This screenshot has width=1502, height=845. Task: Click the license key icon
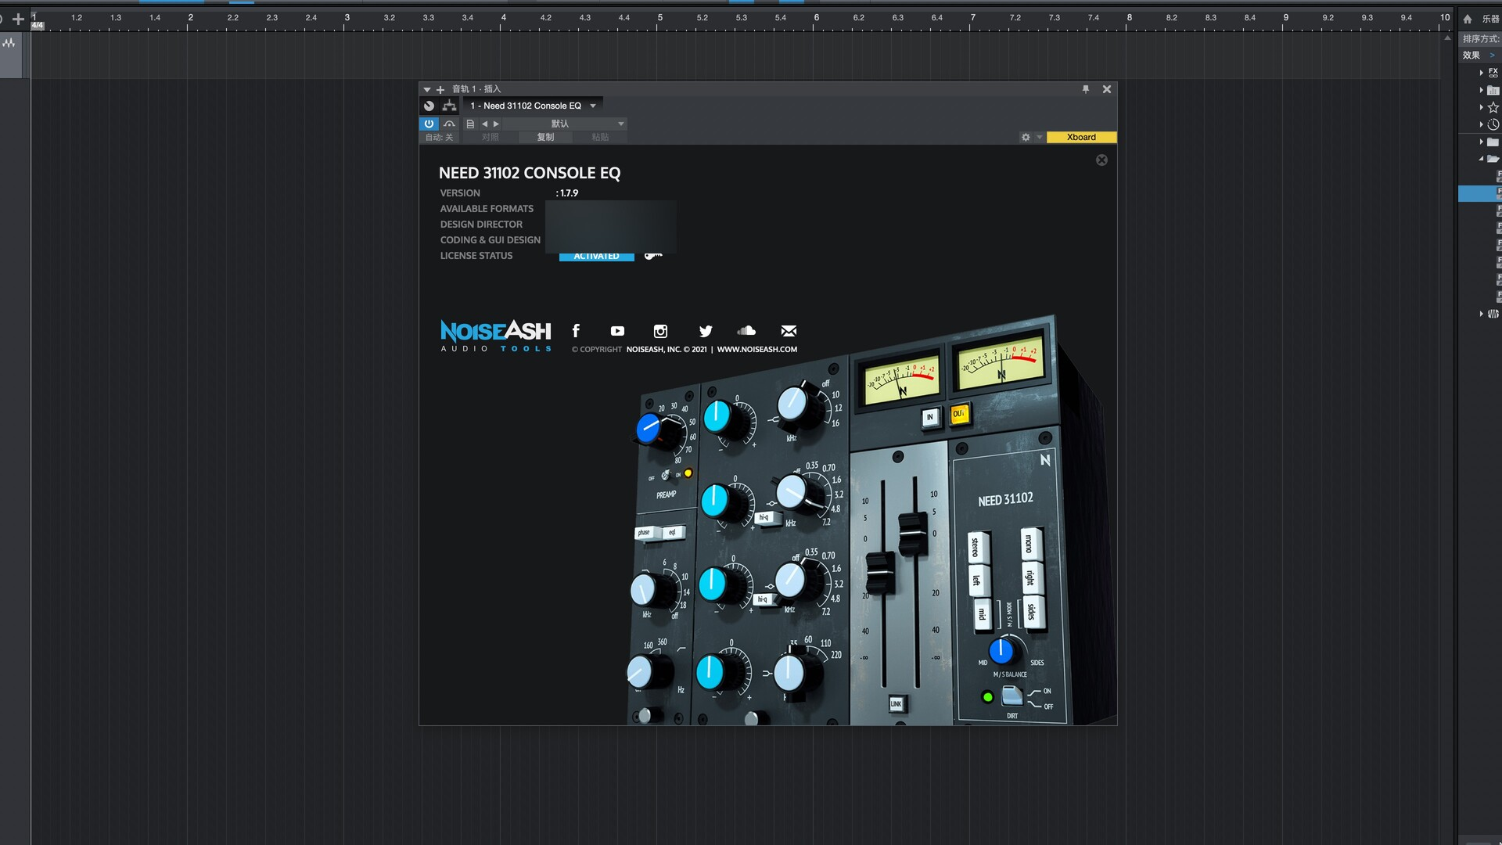[653, 256]
